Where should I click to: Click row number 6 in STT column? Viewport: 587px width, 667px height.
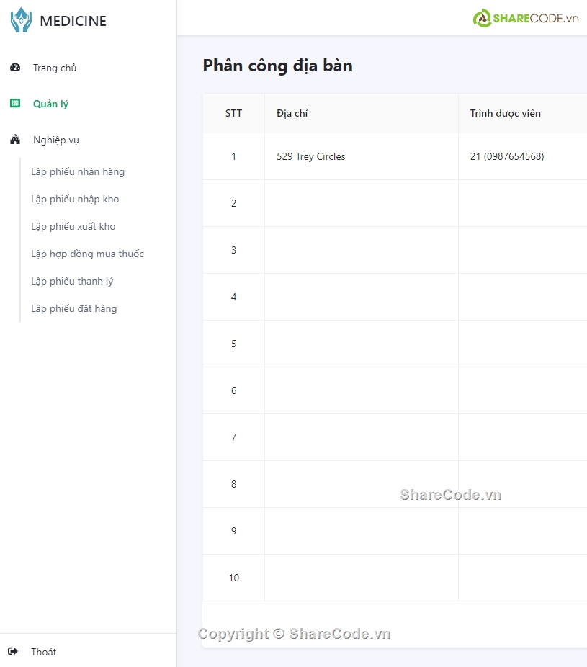click(233, 390)
